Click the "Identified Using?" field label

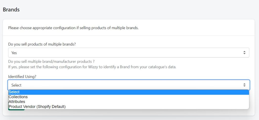(x=22, y=76)
